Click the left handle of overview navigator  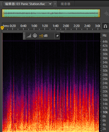pos(3,13)
